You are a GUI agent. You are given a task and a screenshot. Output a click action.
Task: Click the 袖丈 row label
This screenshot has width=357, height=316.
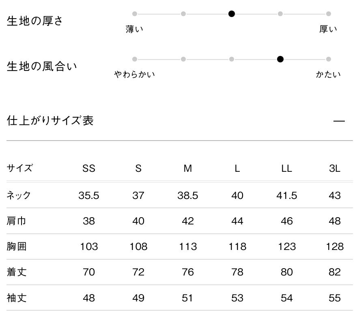[x=17, y=298]
